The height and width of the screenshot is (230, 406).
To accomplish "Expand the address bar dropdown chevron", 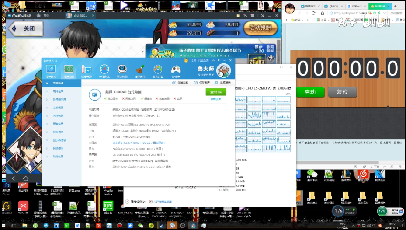I will tap(385, 13).
